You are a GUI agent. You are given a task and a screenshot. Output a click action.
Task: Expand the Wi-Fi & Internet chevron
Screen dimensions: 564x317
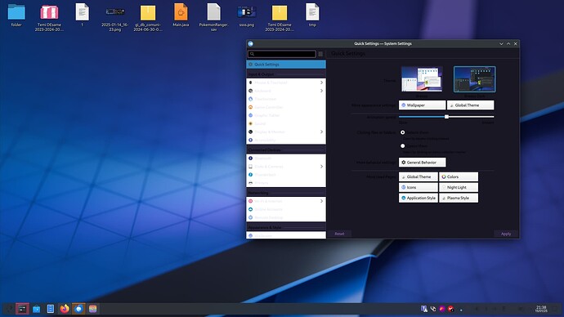point(321,201)
